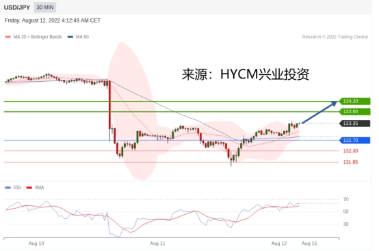Click the 9MA legend red swatch
Screen dimensions: 379x251
click(29, 188)
